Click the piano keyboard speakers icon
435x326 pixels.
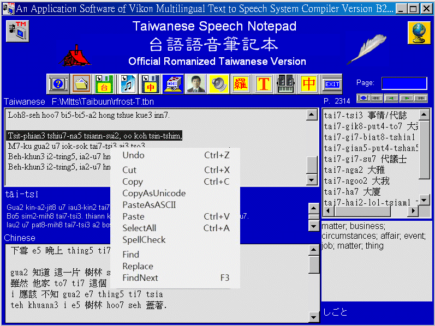pos(286,84)
